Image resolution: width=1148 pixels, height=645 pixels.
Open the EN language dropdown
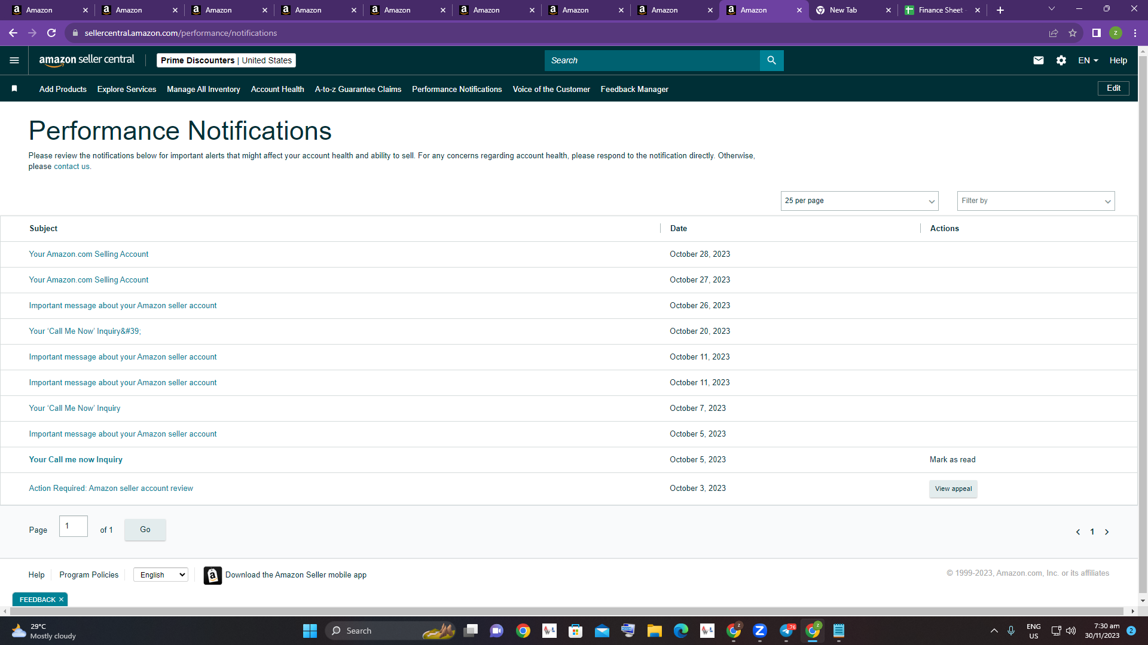tap(1088, 60)
